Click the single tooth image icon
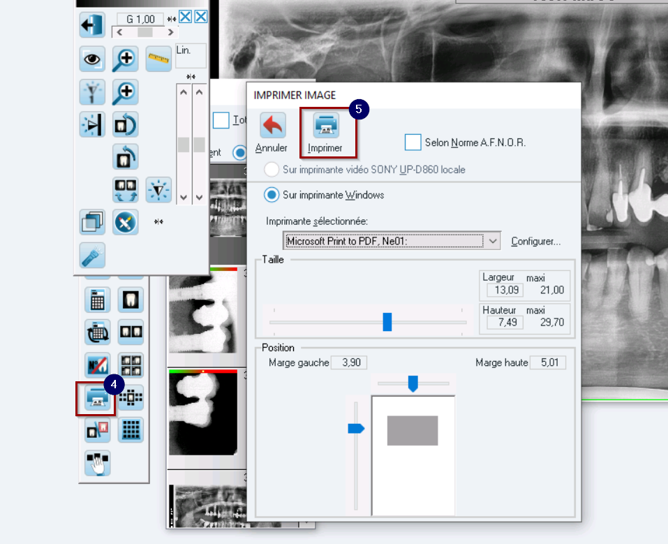 click(131, 300)
